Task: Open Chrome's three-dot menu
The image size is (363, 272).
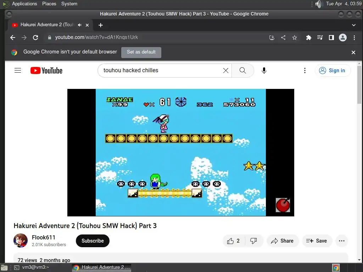Action: [354, 38]
